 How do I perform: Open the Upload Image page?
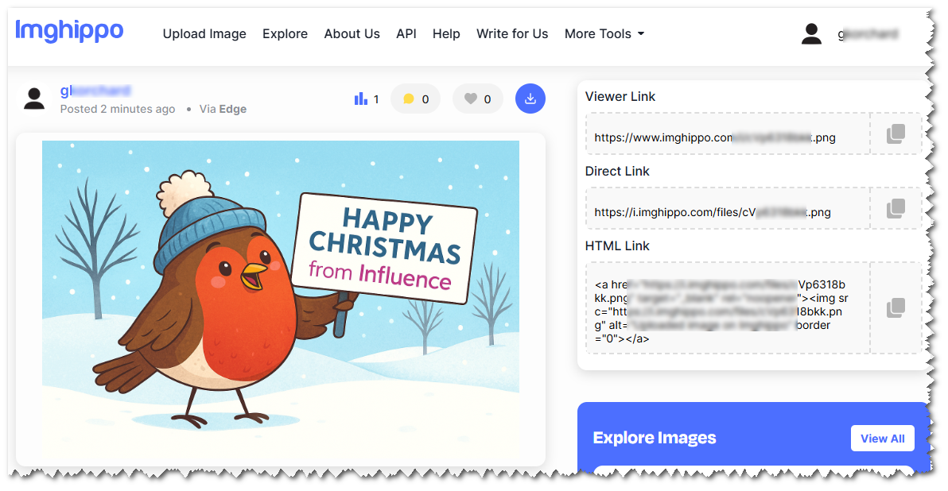pos(204,34)
